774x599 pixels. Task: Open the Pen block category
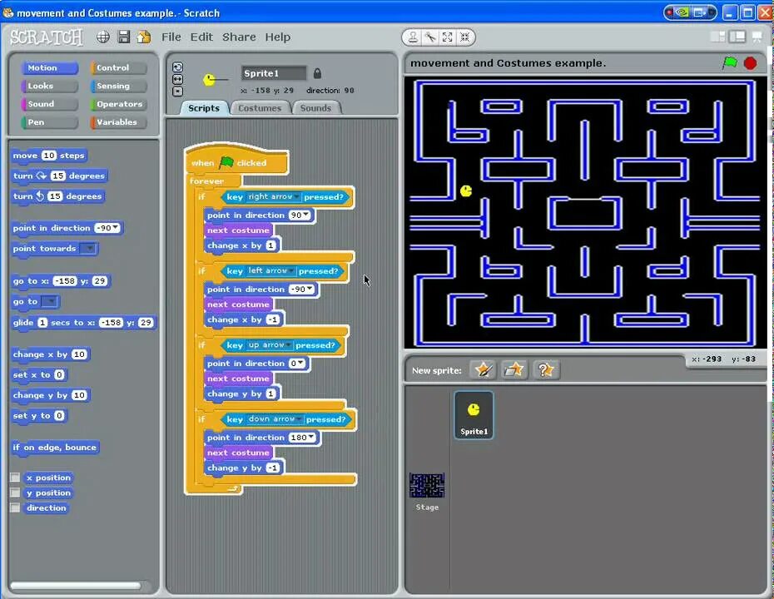click(x=49, y=122)
